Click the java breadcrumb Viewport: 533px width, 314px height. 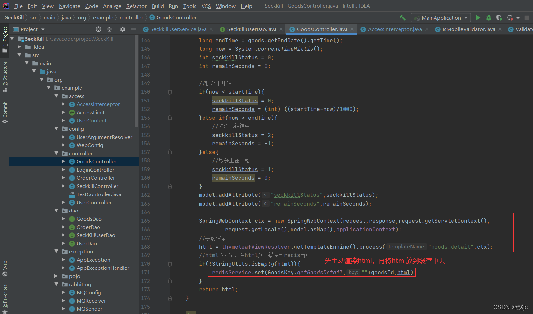66,18
